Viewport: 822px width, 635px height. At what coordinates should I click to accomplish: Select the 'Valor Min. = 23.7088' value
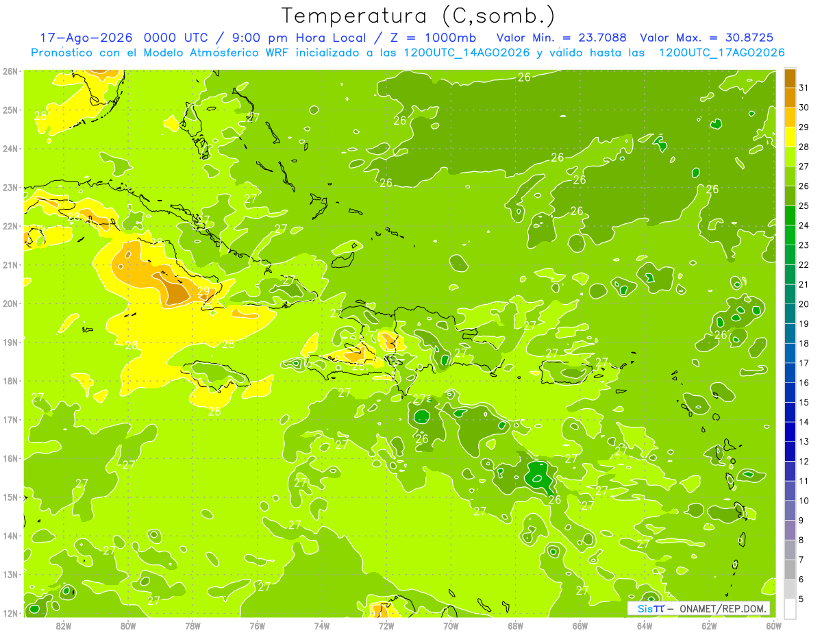coord(563,38)
